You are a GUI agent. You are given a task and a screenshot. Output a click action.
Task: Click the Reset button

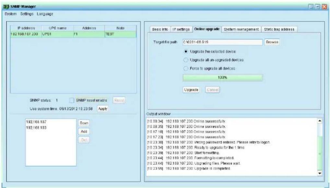coord(119,100)
